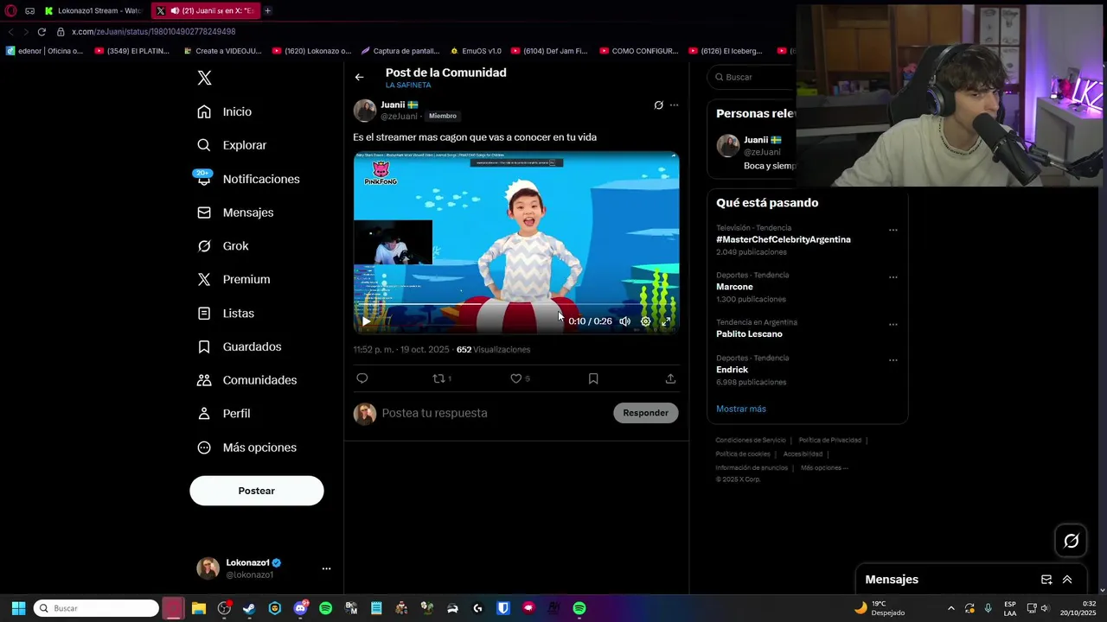Toggle video fullscreen
Screen dimensions: 1107x622
click(666, 321)
